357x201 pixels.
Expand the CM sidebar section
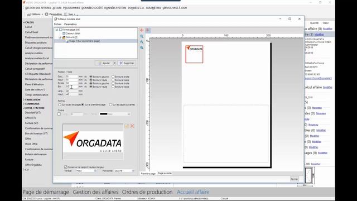tap(24, 170)
